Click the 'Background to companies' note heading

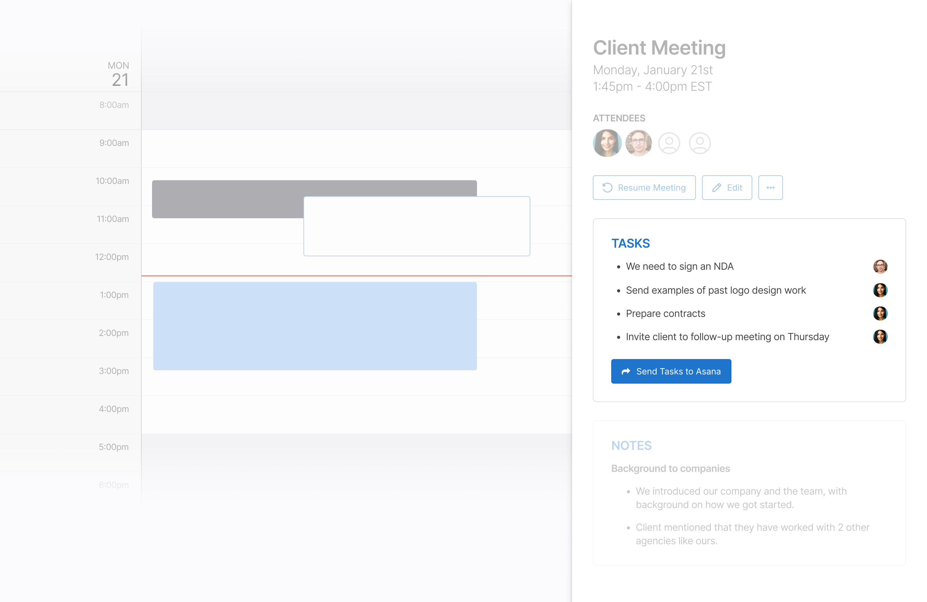pos(670,468)
